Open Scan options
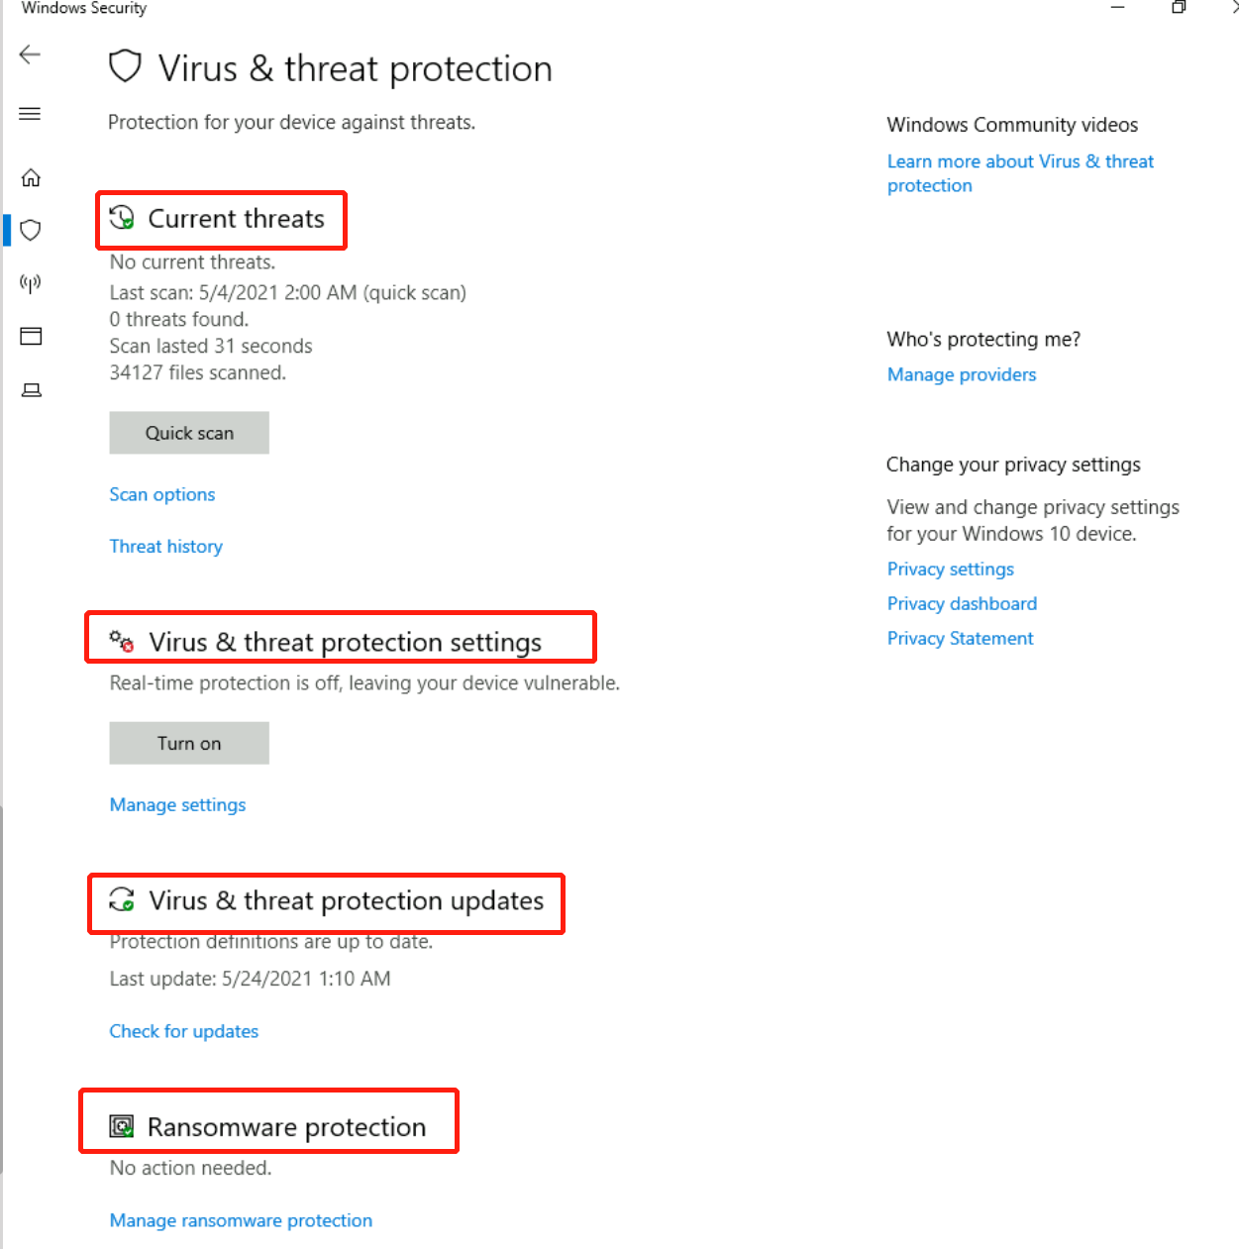This screenshot has height=1249, width=1239. [x=162, y=494]
